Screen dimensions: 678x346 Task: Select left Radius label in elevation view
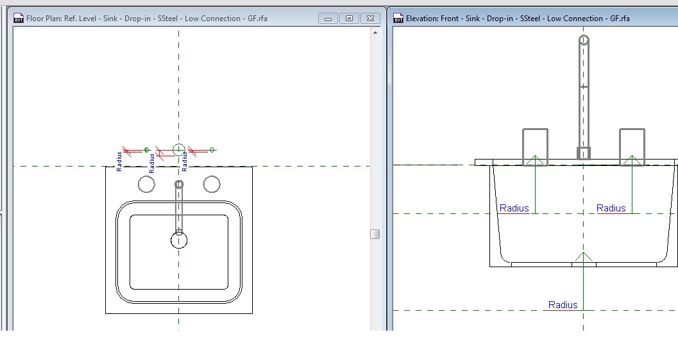514,208
